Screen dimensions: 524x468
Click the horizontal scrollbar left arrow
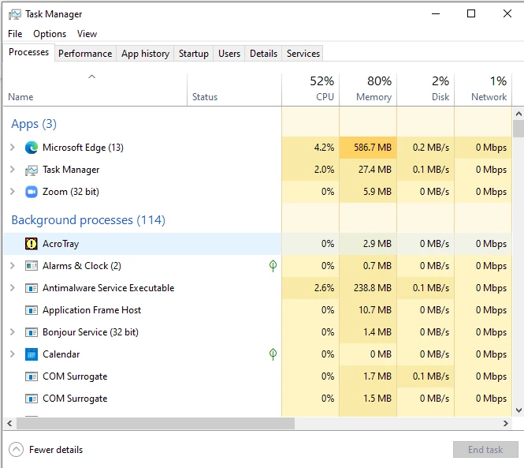(9, 424)
